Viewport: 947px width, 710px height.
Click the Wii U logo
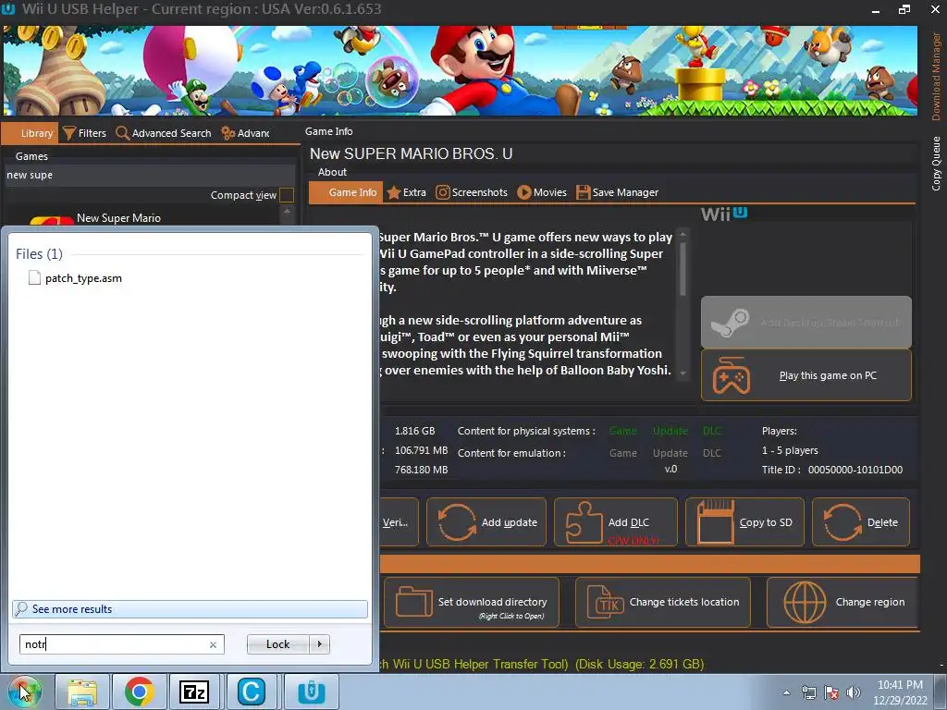pos(723,214)
